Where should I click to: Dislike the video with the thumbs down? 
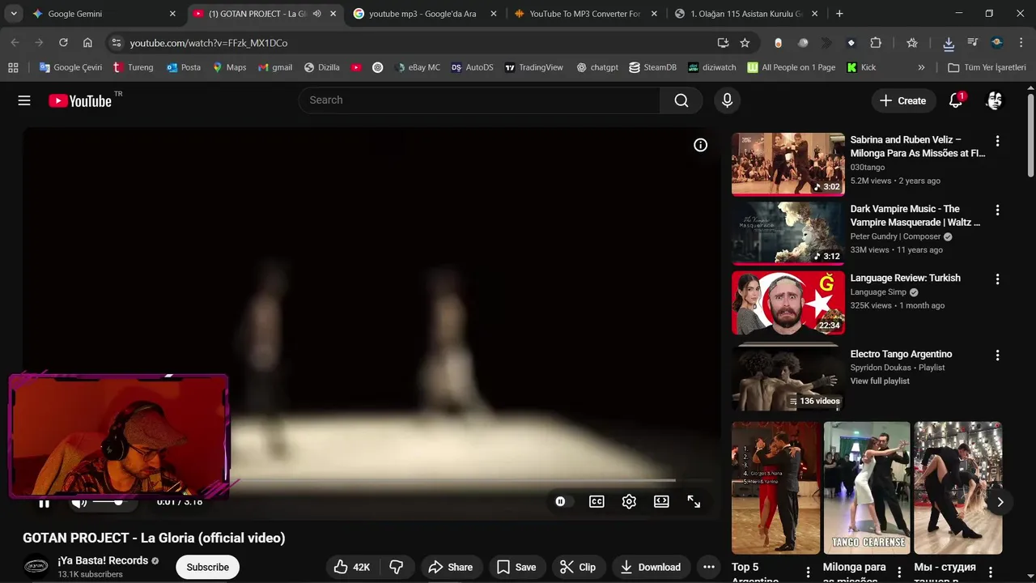tap(397, 567)
